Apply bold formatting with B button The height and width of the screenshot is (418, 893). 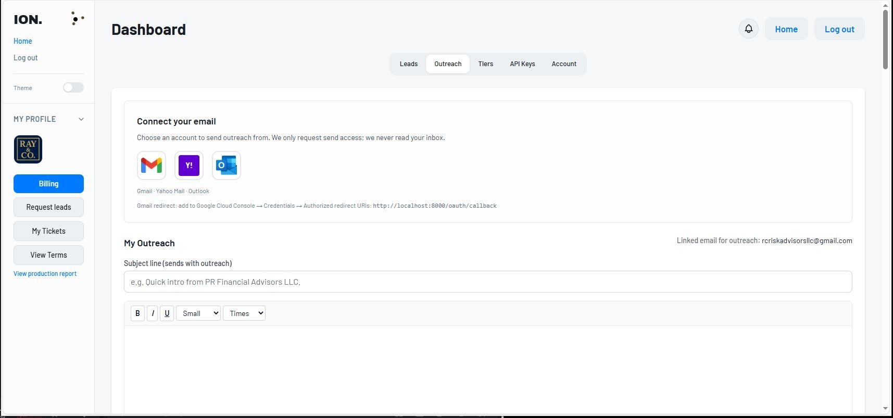[x=137, y=313]
